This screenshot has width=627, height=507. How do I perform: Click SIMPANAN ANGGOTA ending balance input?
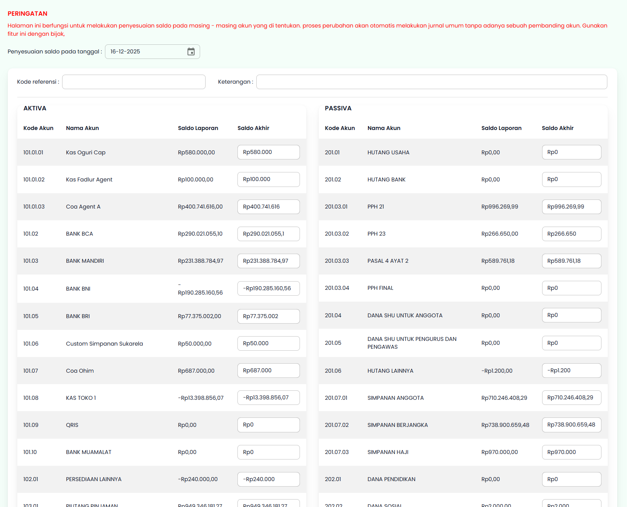[x=571, y=398]
